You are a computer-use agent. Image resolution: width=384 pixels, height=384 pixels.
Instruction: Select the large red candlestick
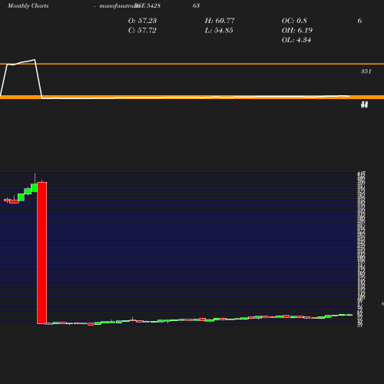pyautogui.click(x=42, y=253)
